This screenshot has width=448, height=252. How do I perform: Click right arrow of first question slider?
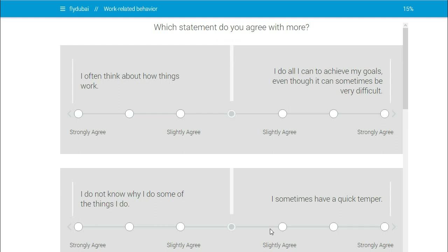tap(394, 114)
